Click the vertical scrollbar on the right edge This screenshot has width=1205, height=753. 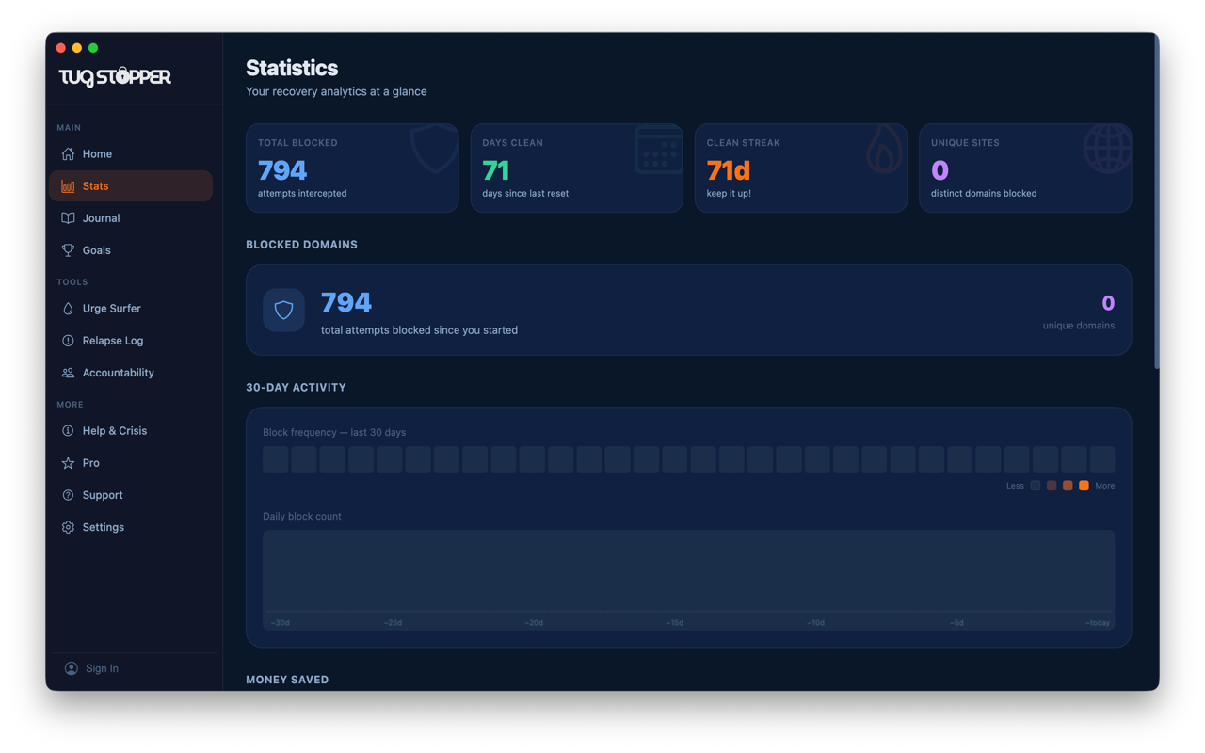(1155, 202)
